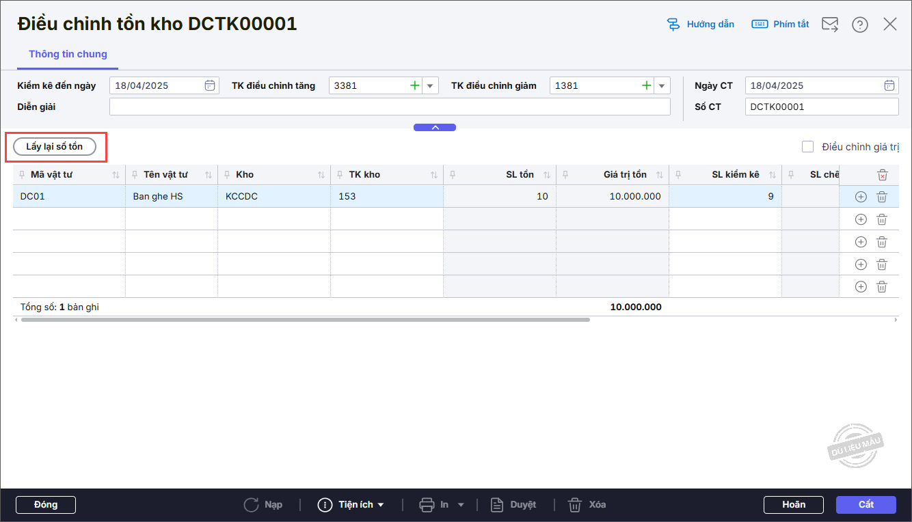The height and width of the screenshot is (522, 912).
Task: Click the envelope feedback icon
Action: point(829,25)
